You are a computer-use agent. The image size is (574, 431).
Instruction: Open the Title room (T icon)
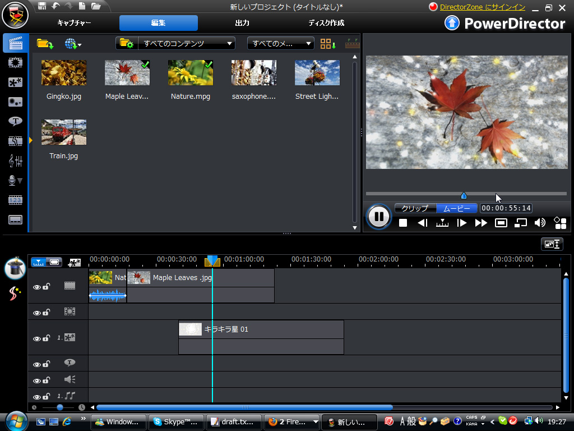pyautogui.click(x=15, y=120)
